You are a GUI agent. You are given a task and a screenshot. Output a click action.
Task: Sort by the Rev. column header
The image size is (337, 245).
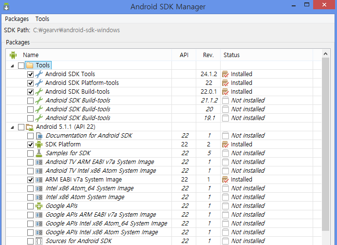[208, 55]
